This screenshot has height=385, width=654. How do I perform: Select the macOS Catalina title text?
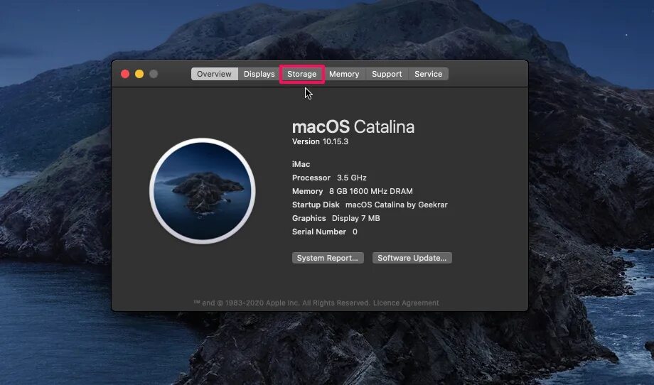coord(353,126)
